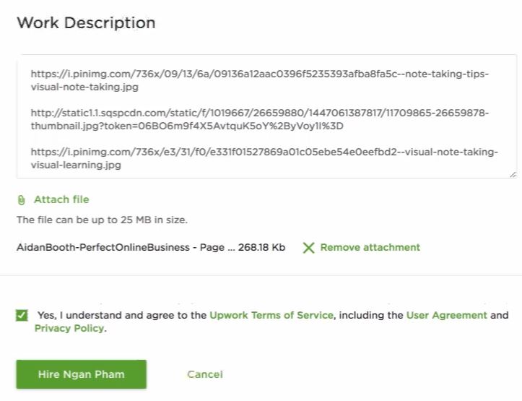
Task: Click the text area resize handle
Action: [513, 175]
